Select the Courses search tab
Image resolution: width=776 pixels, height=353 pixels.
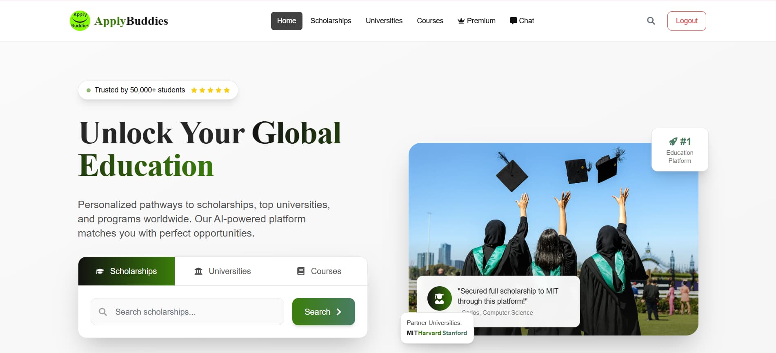tap(319, 271)
